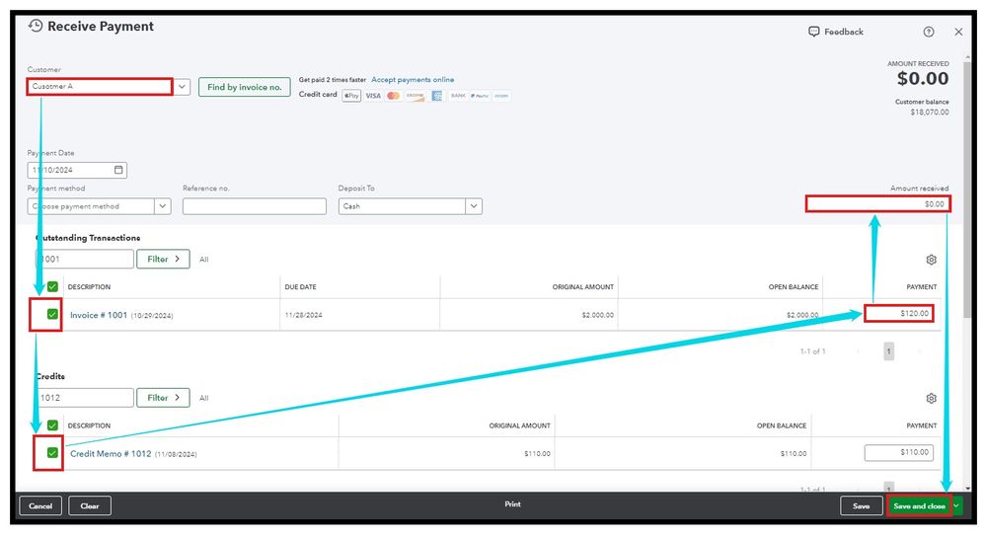Click the Save button
This screenshot has width=985, height=540.
pyautogui.click(x=862, y=506)
